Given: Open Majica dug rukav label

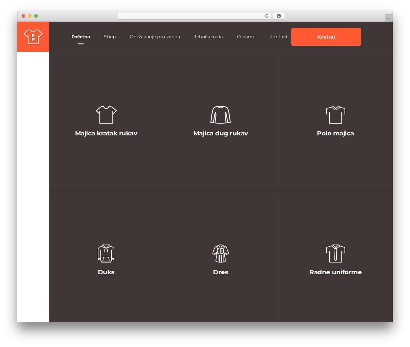Looking at the screenshot, I should 221,133.
